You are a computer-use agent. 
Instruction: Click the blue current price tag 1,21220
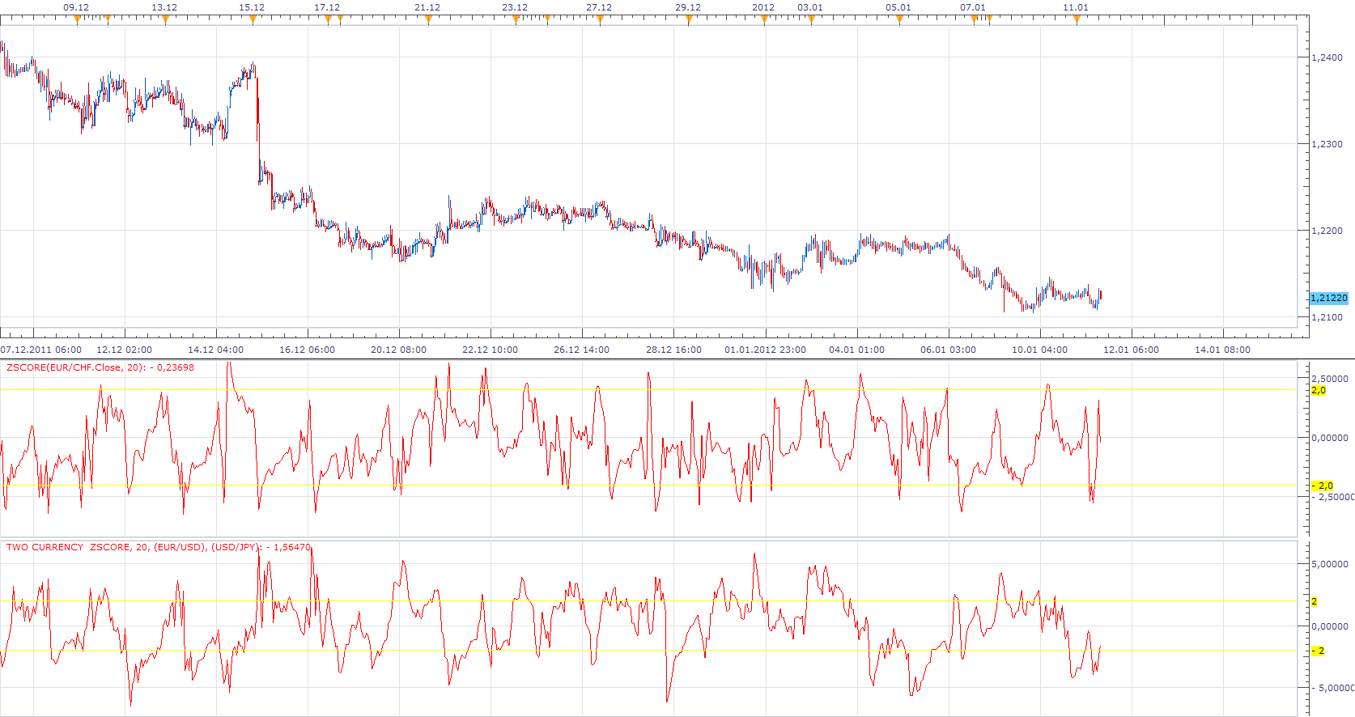(1329, 298)
